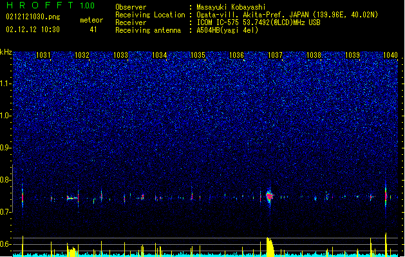Click the 1037 time marker

(x=276, y=55)
